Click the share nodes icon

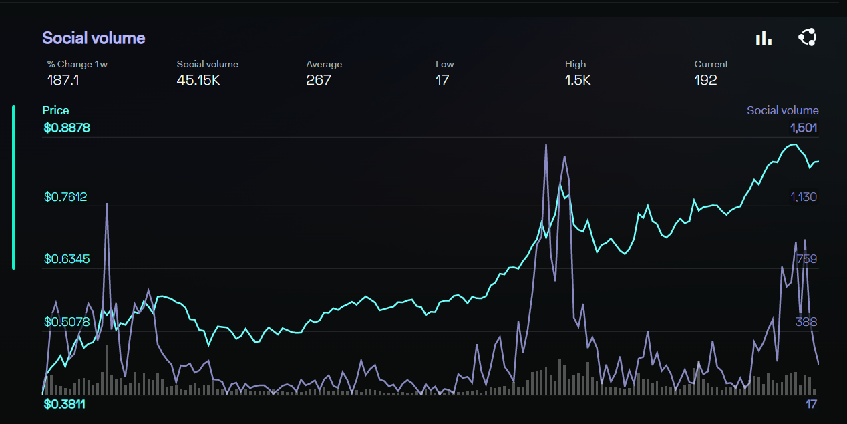[807, 38]
